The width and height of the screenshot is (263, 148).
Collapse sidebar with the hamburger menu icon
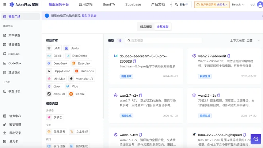tap(4, 4)
